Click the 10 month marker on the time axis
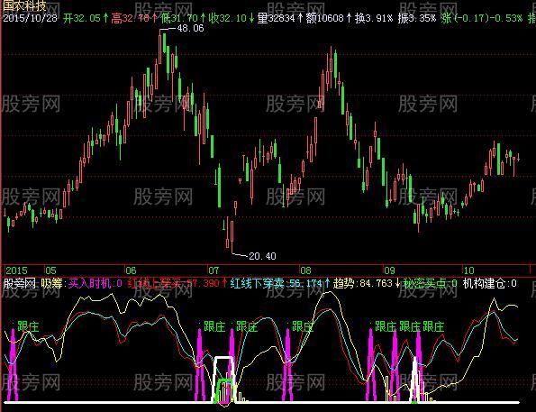Viewport: 536px width, 412px height. pyautogui.click(x=469, y=270)
